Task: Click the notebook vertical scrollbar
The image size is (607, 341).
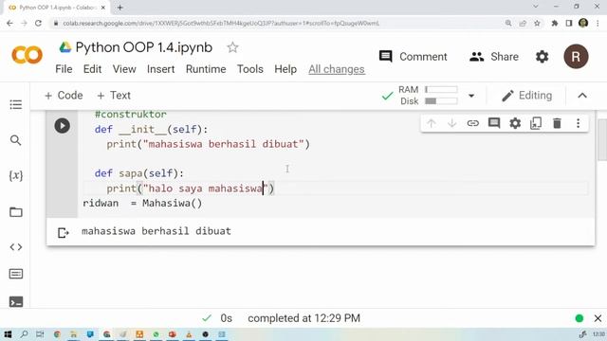Action: [x=602, y=139]
